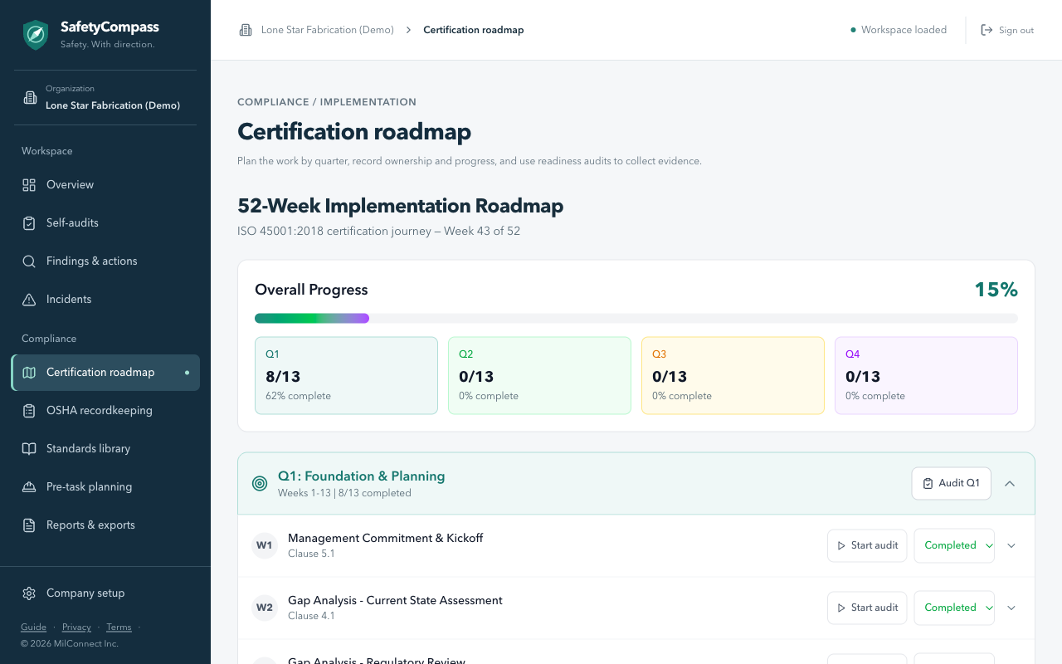The image size is (1062, 664).
Task: Click the Q1 target icon
Action: click(260, 483)
